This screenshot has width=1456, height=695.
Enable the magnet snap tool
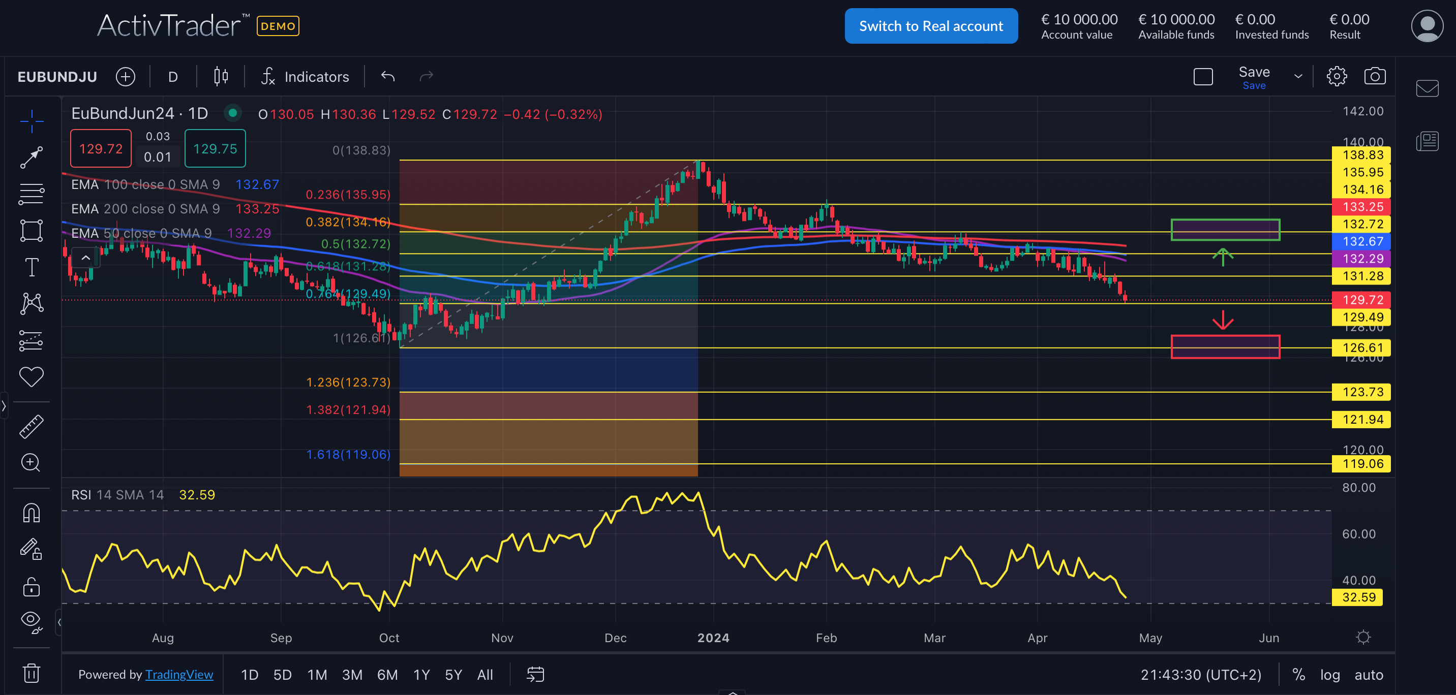pos(31,513)
